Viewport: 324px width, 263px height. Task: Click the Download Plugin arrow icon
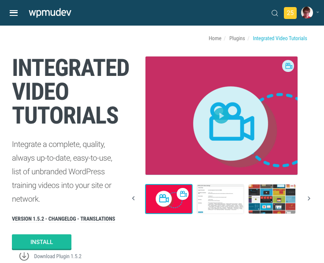pyautogui.click(x=24, y=256)
